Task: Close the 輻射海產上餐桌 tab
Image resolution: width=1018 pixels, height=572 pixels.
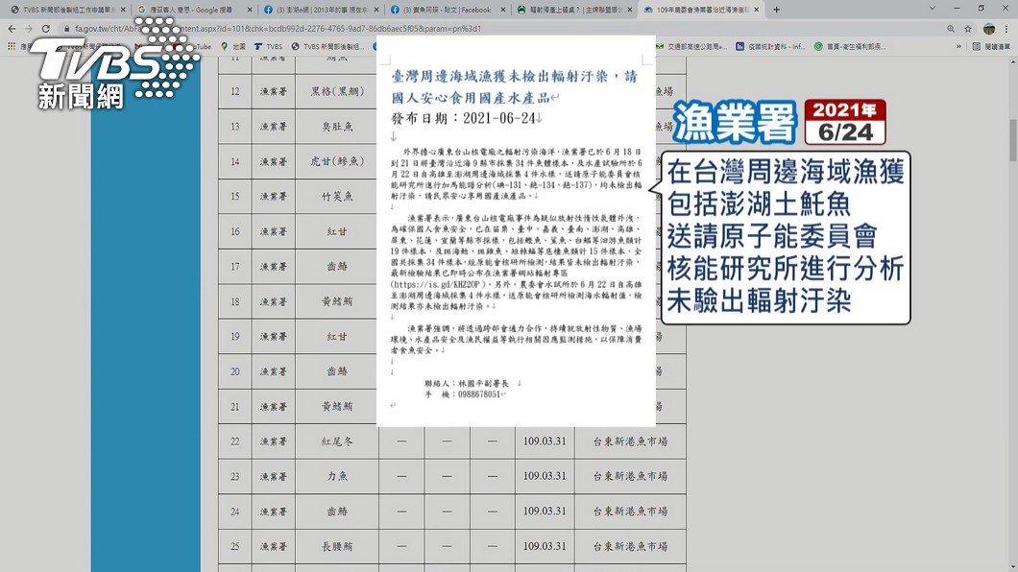Action: click(x=629, y=10)
